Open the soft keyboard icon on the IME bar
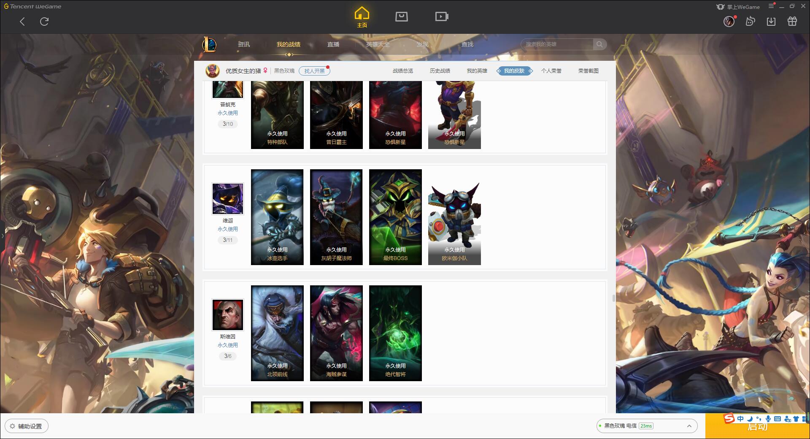Image resolution: width=810 pixels, height=439 pixels. pos(778,419)
